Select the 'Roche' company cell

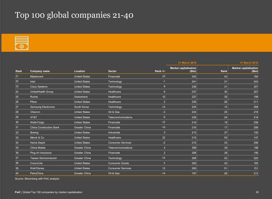pos(34,97)
